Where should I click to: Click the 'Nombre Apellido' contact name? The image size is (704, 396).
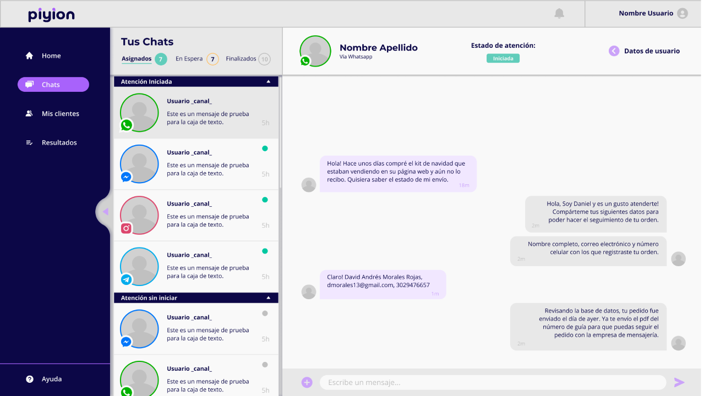(x=379, y=48)
